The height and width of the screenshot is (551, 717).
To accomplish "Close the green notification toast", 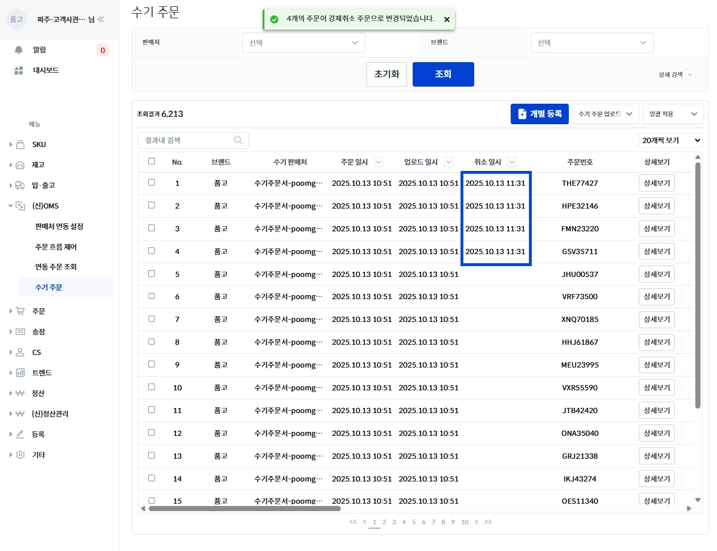I will pos(447,19).
